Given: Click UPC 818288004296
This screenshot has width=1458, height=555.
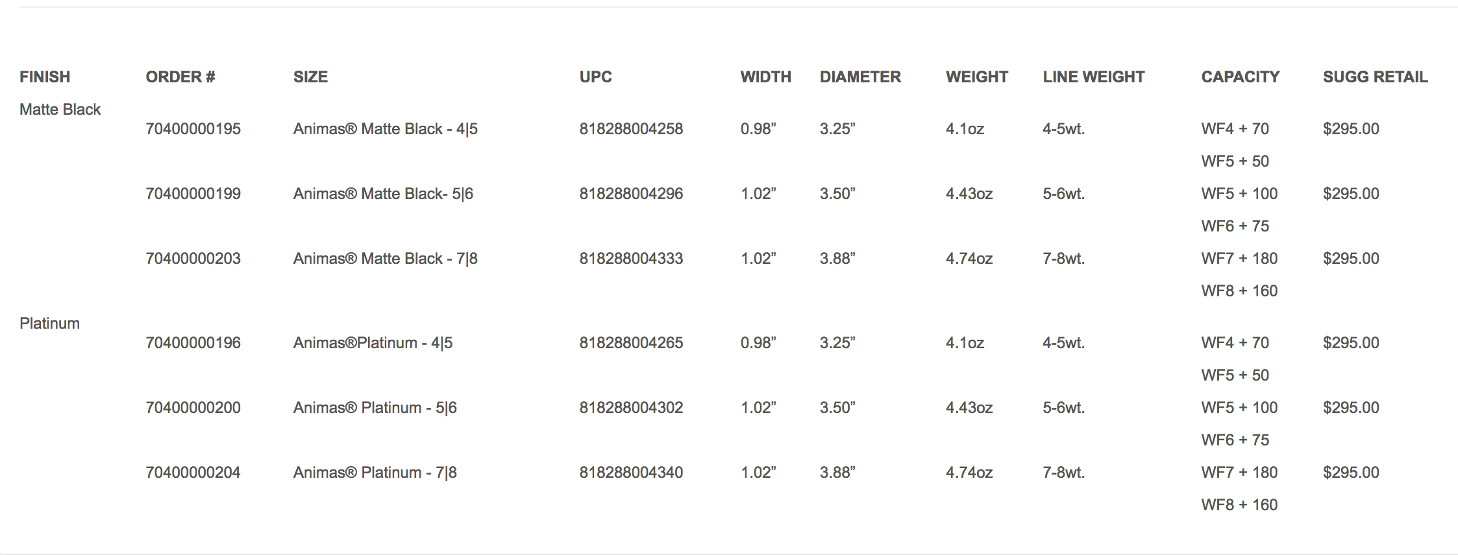Looking at the screenshot, I should pyautogui.click(x=631, y=194).
